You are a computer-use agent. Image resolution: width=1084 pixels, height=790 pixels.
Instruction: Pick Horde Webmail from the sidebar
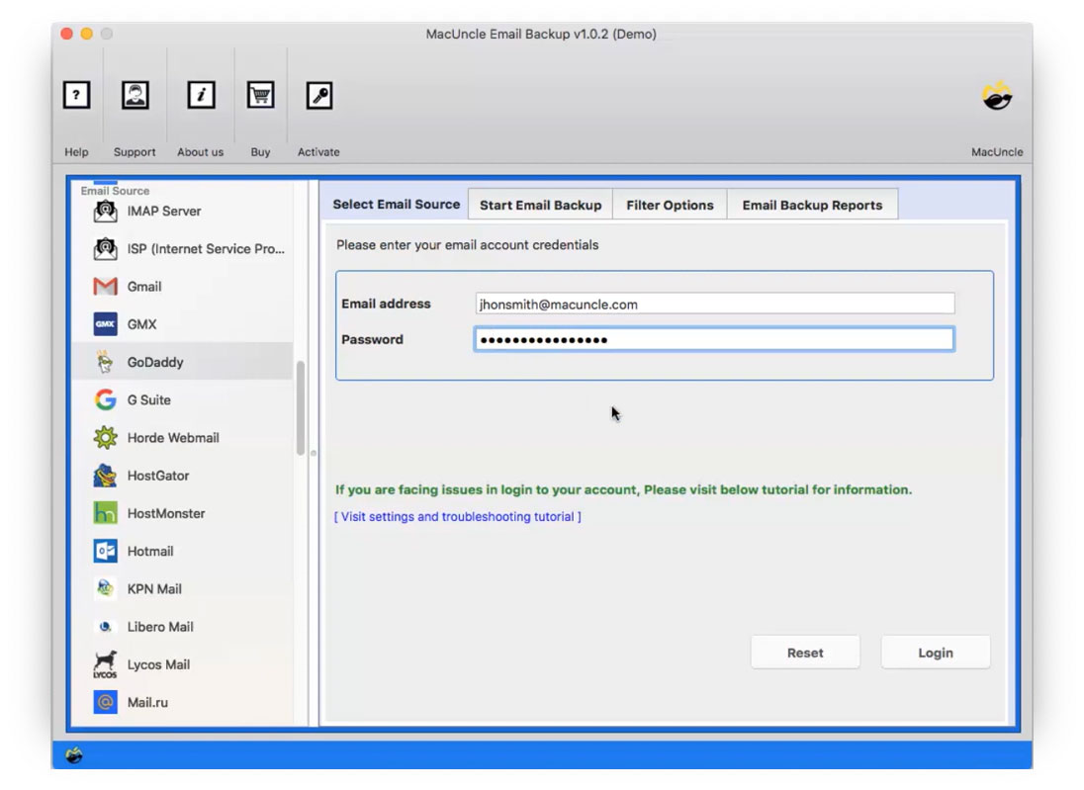point(172,438)
